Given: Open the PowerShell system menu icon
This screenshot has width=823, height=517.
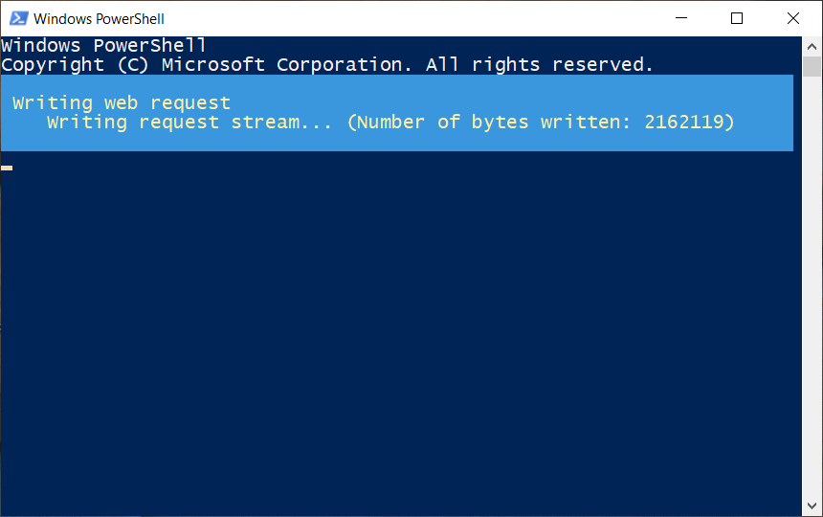Looking at the screenshot, I should tap(18, 18).
